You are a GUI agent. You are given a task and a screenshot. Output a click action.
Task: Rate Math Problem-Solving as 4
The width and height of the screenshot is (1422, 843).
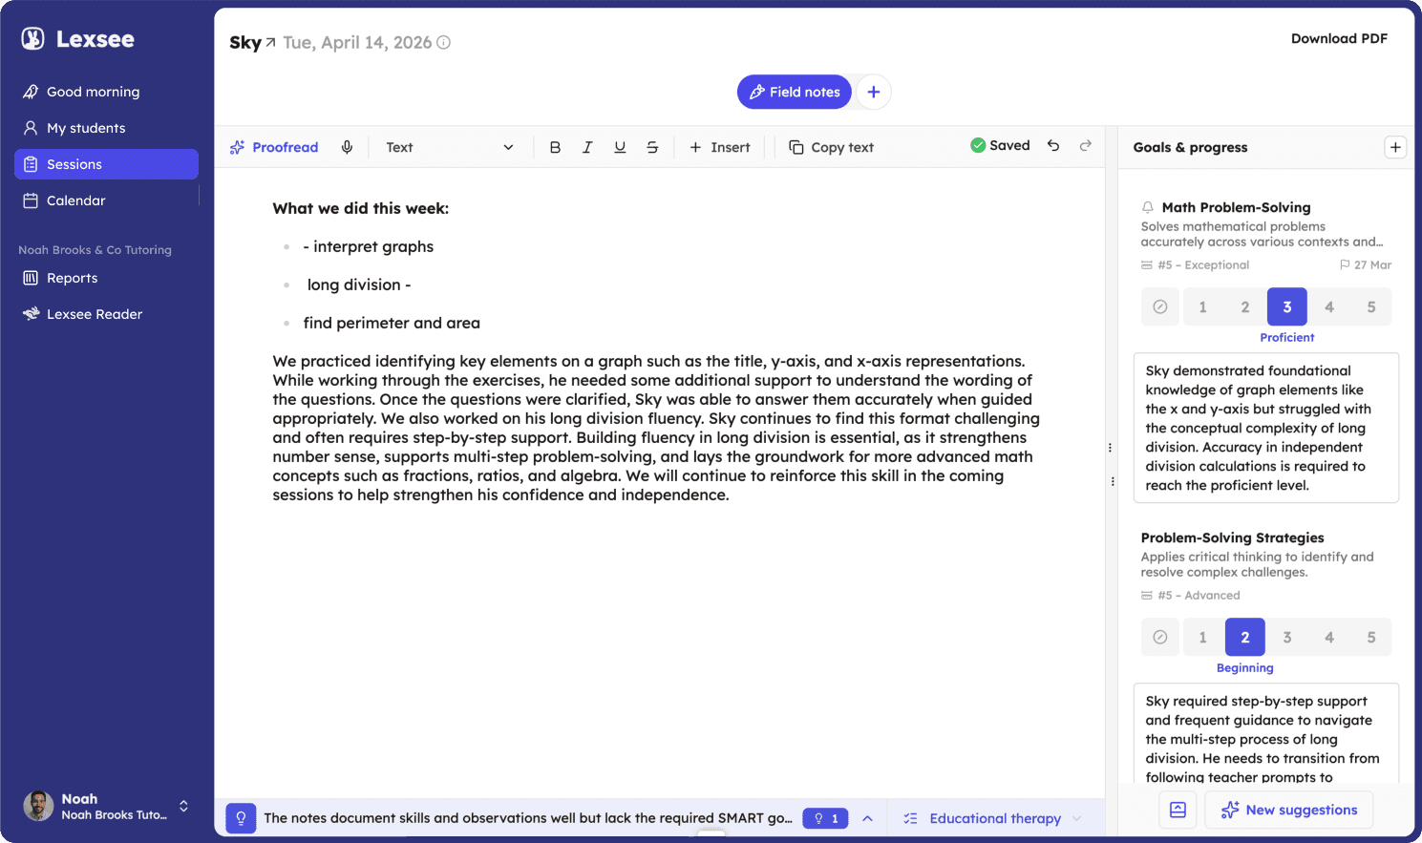[x=1328, y=306]
